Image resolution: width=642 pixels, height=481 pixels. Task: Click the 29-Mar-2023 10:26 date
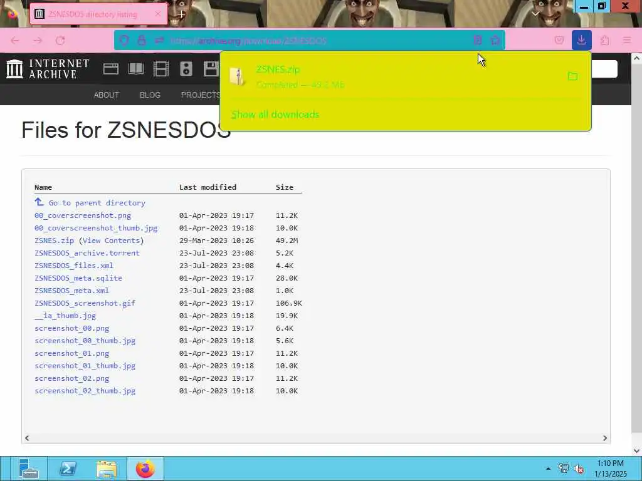point(216,240)
